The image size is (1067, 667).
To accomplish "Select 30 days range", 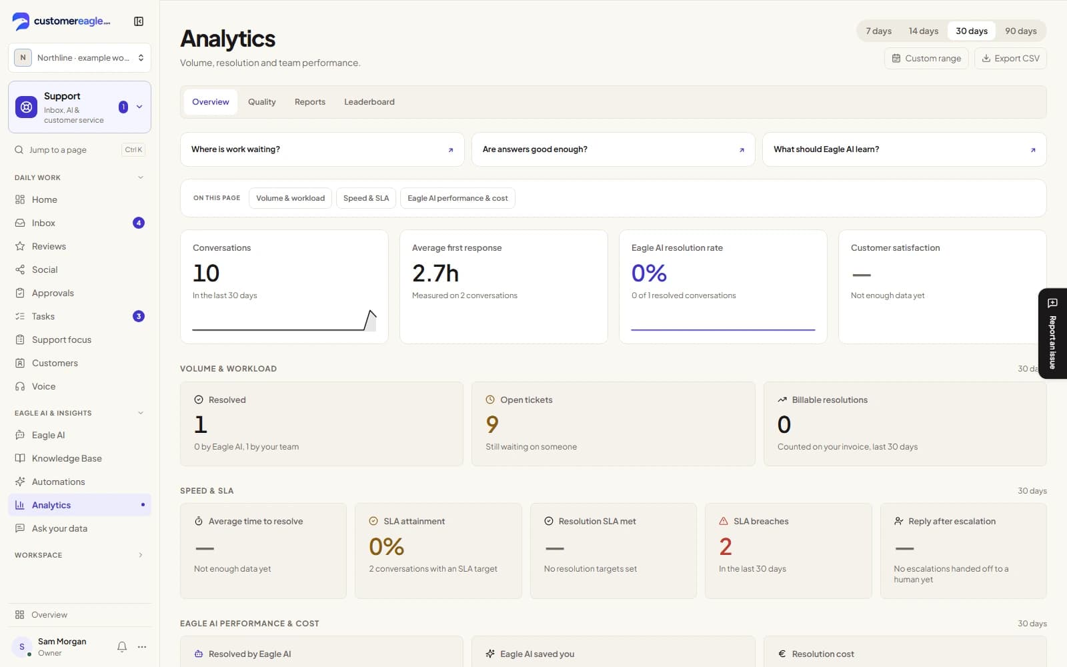I will point(971,31).
